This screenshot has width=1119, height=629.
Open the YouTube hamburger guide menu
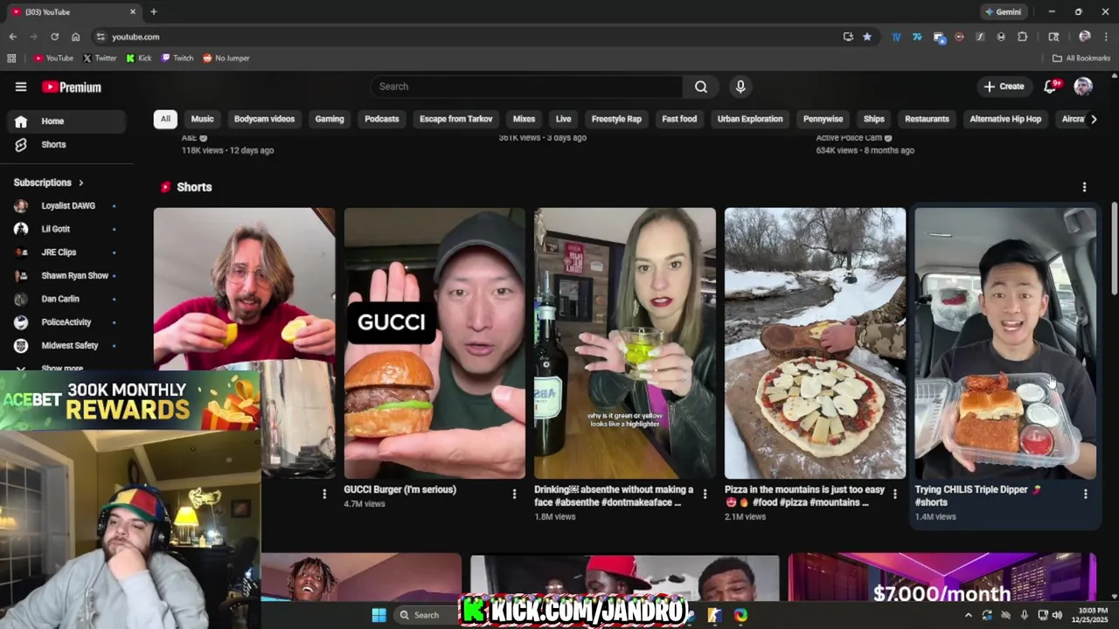(x=21, y=86)
